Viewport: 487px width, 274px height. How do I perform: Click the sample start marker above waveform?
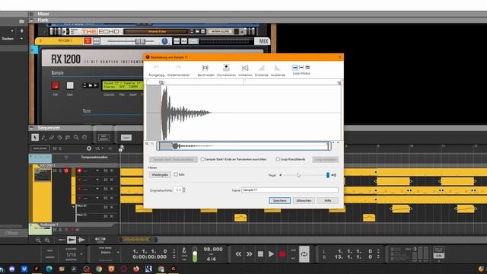click(161, 83)
